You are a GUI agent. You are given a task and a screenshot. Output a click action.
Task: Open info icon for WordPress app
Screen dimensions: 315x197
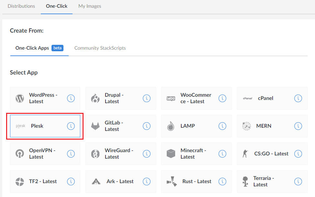coord(71,98)
